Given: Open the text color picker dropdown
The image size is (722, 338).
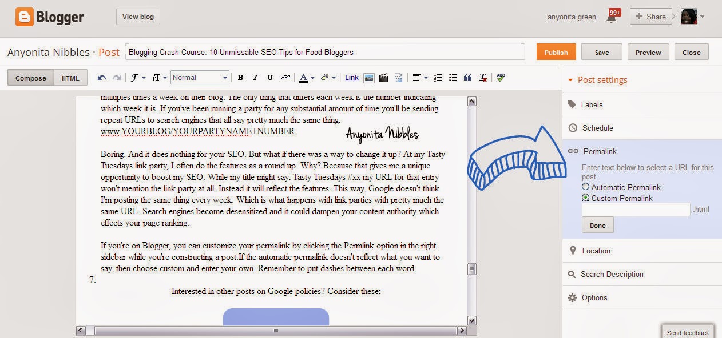Looking at the screenshot, I should click(x=306, y=78).
